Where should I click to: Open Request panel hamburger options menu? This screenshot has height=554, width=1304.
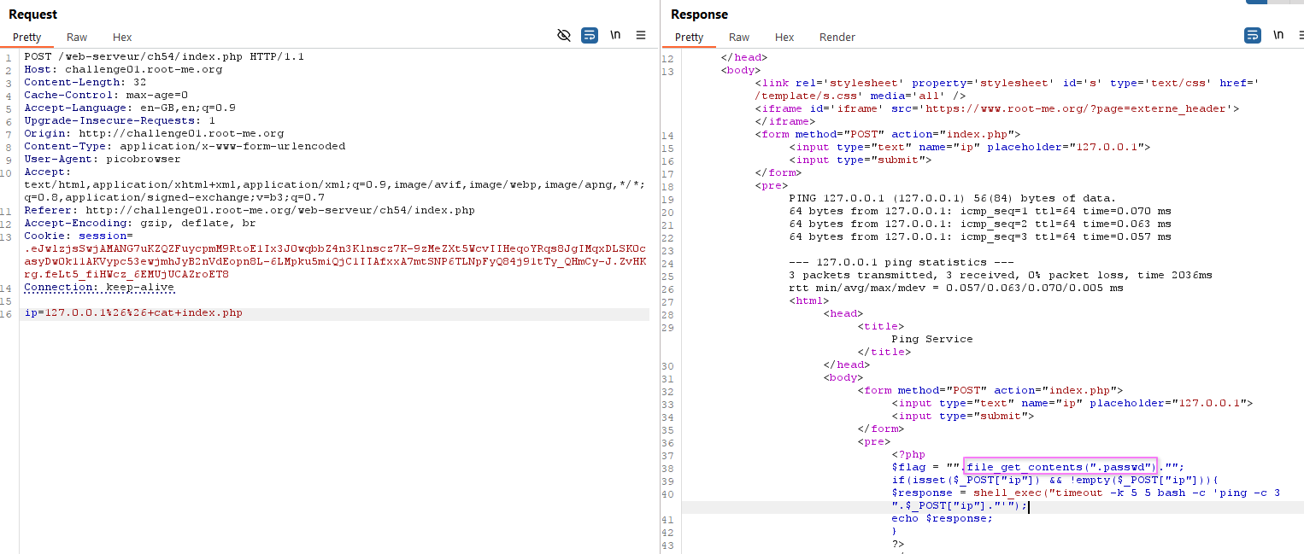(641, 35)
